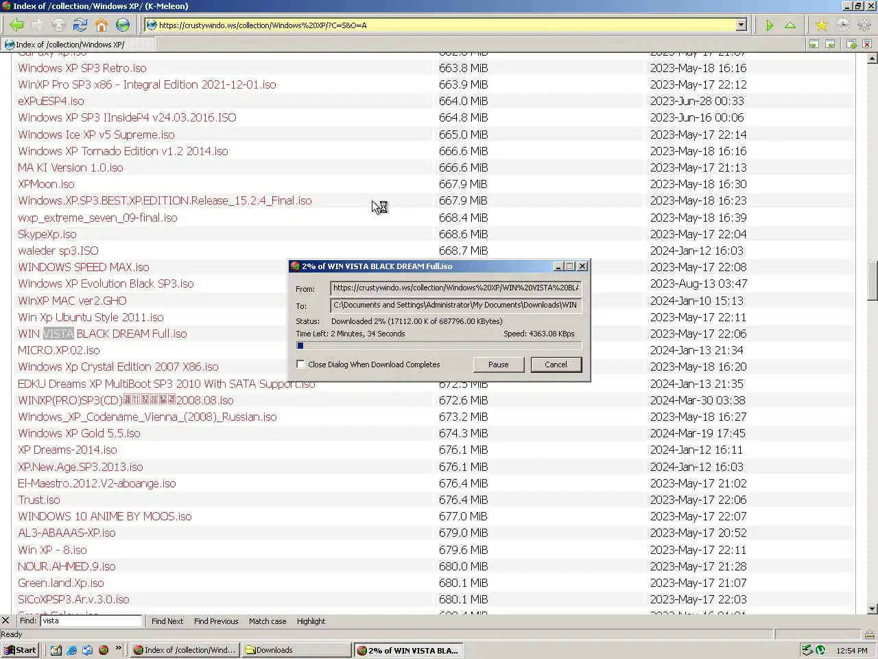Open the History clock icon
Image resolution: width=878 pixels, height=659 pixels.
[842, 25]
